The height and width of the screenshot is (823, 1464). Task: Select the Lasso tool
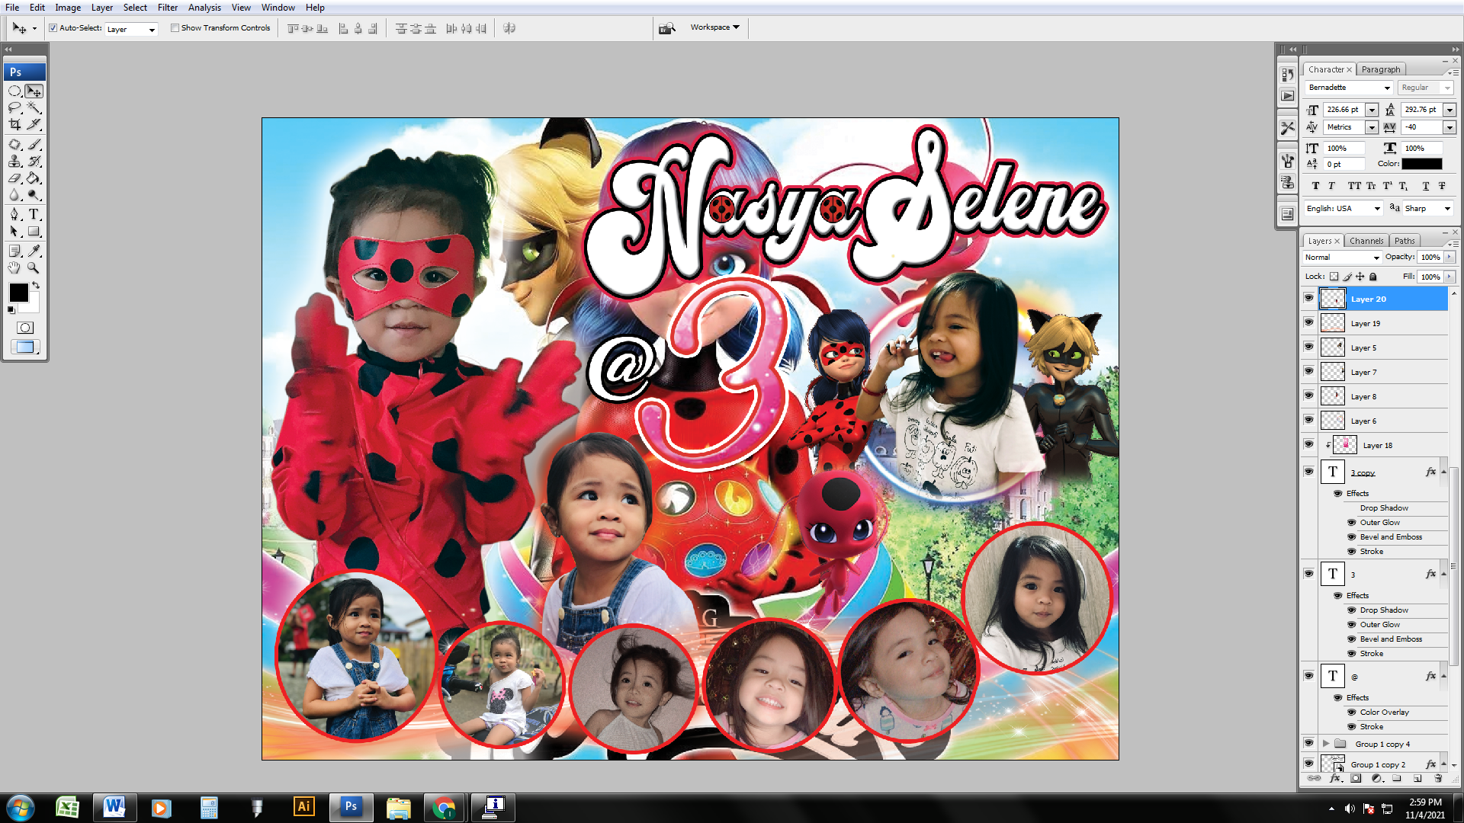click(14, 107)
